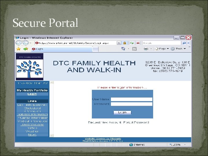Click the DTC Family Health tree logo

(x=29, y=67)
